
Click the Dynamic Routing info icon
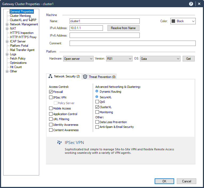pos(97,91)
